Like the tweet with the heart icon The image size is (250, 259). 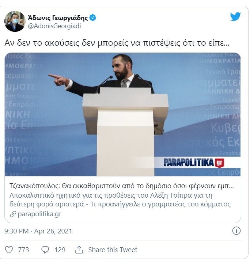click(x=9, y=250)
